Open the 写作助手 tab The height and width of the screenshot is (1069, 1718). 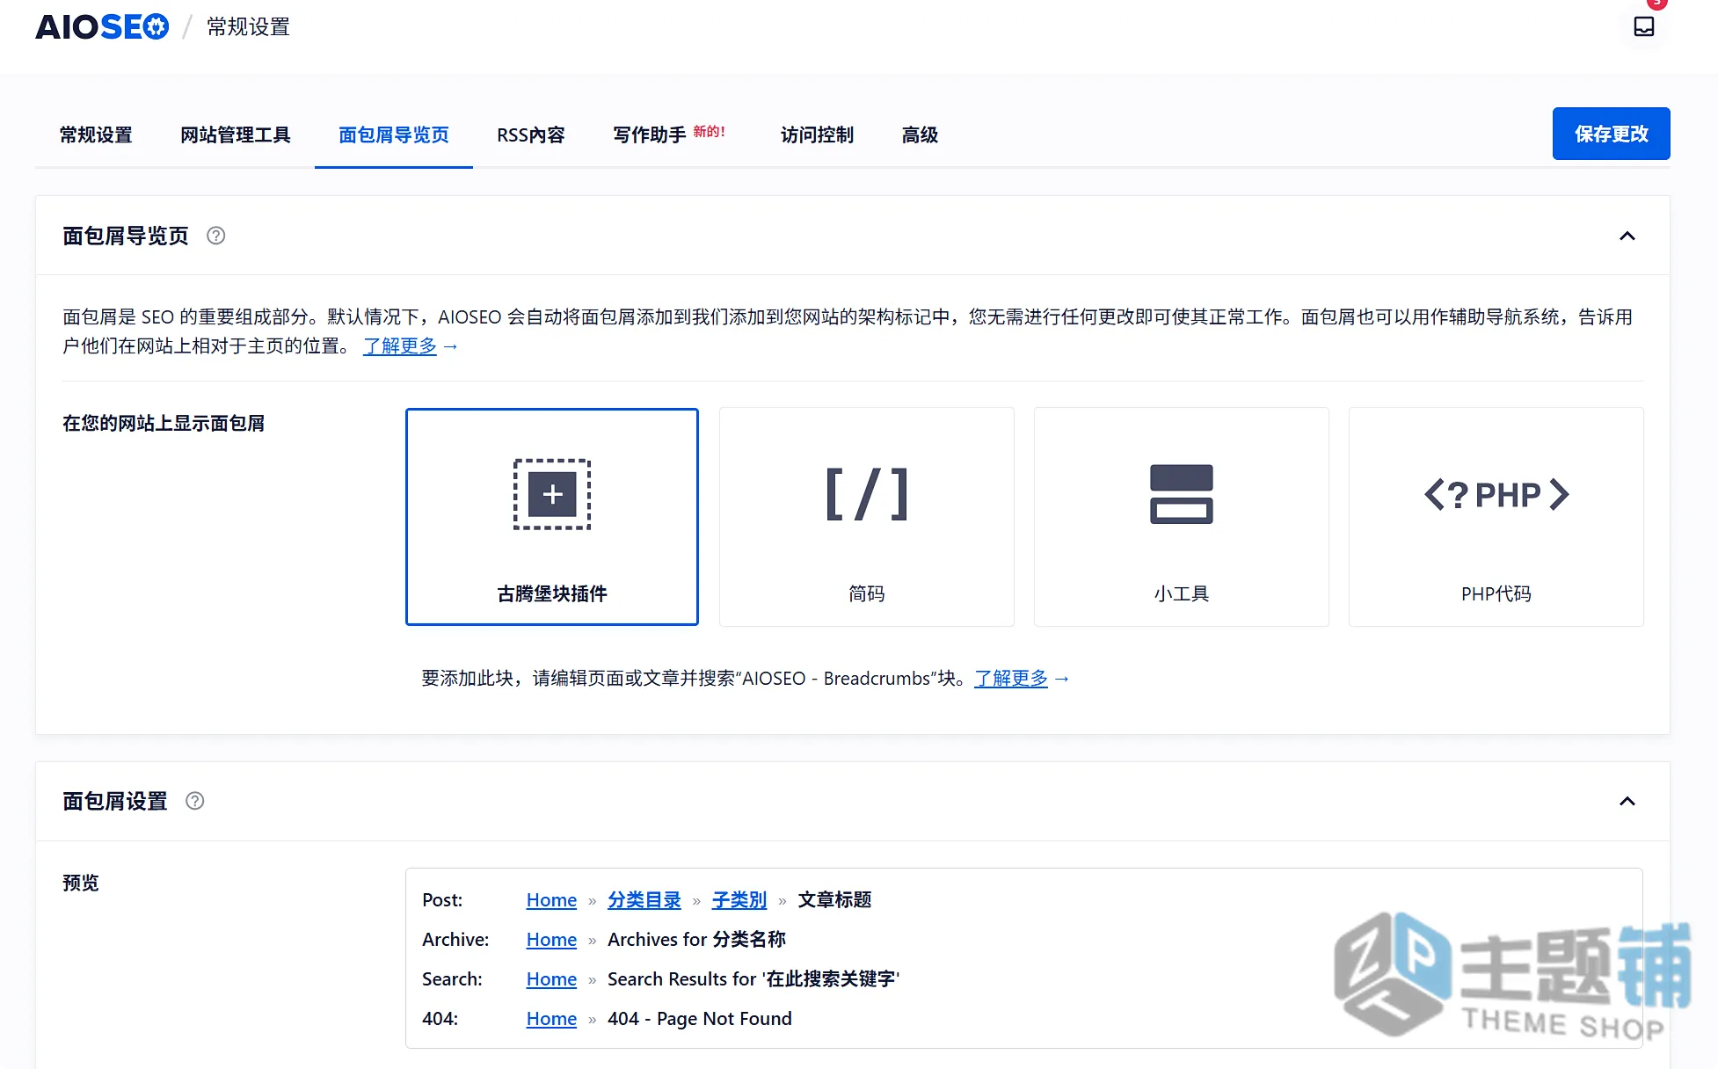[x=650, y=135]
